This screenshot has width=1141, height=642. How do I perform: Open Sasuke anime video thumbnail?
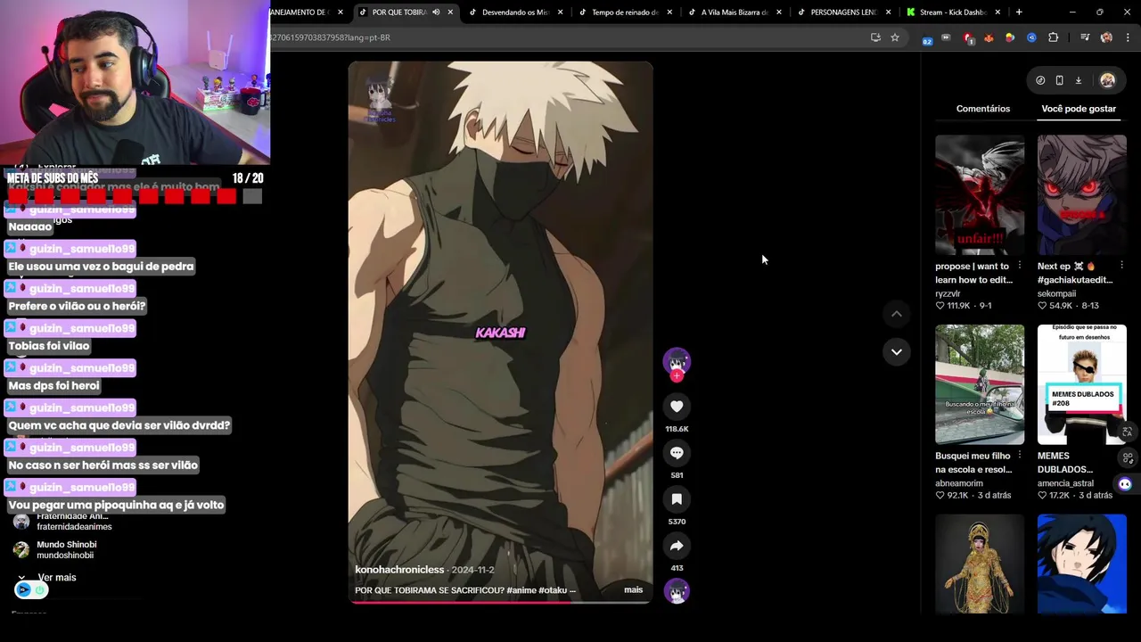(x=1081, y=564)
